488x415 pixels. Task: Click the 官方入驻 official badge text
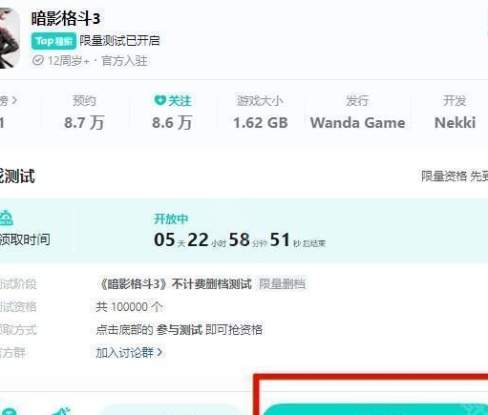tap(124, 61)
